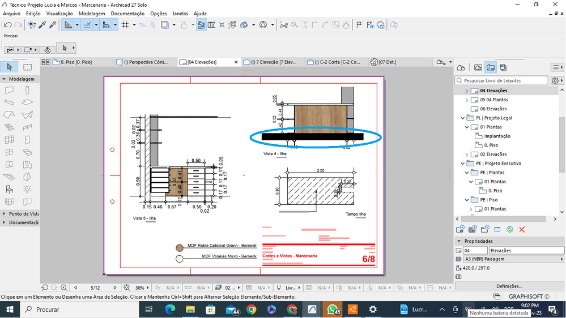566x318 pixels.
Task: Pick the Object chair tool
Action: point(10,190)
